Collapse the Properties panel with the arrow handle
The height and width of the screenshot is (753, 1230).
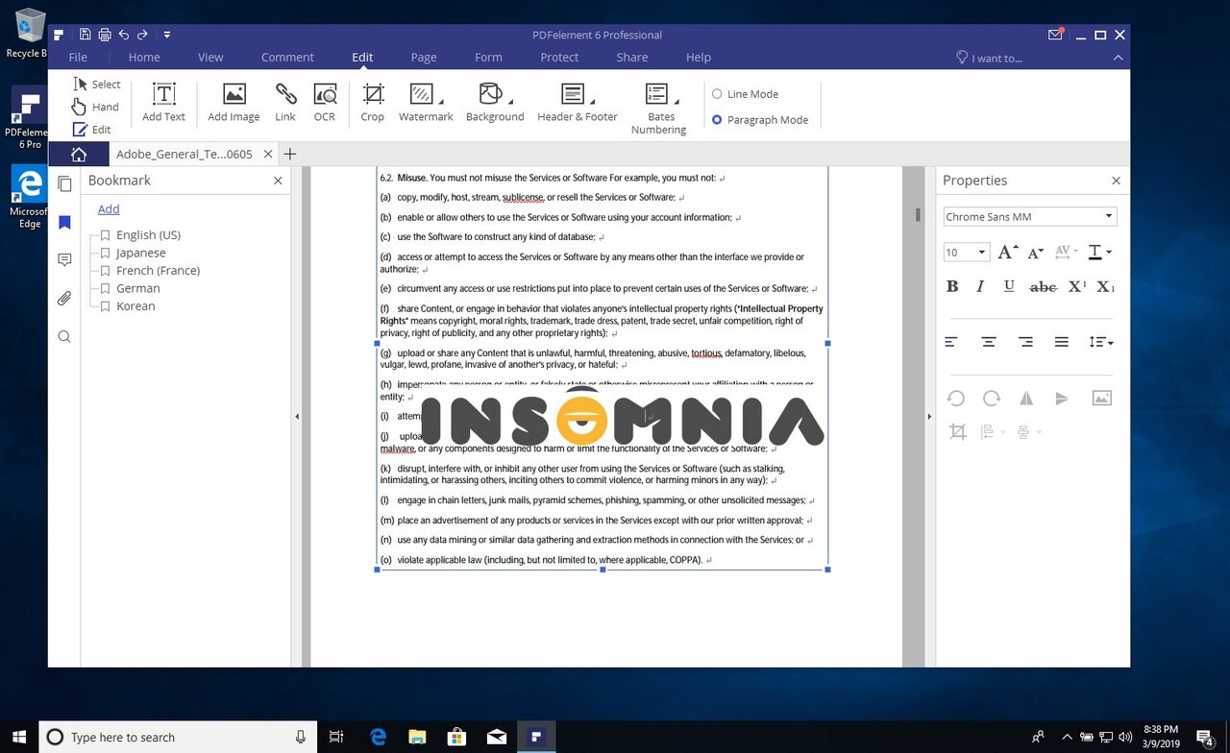point(929,417)
